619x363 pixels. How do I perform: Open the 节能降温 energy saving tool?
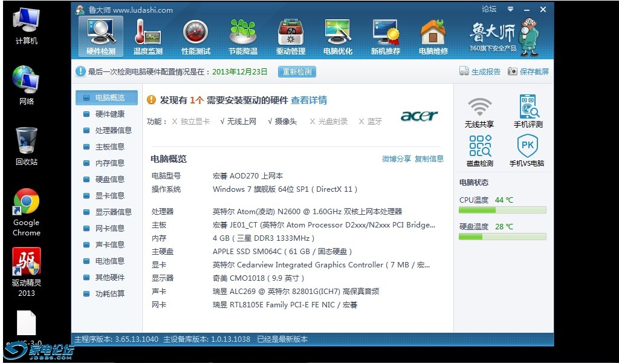[243, 36]
